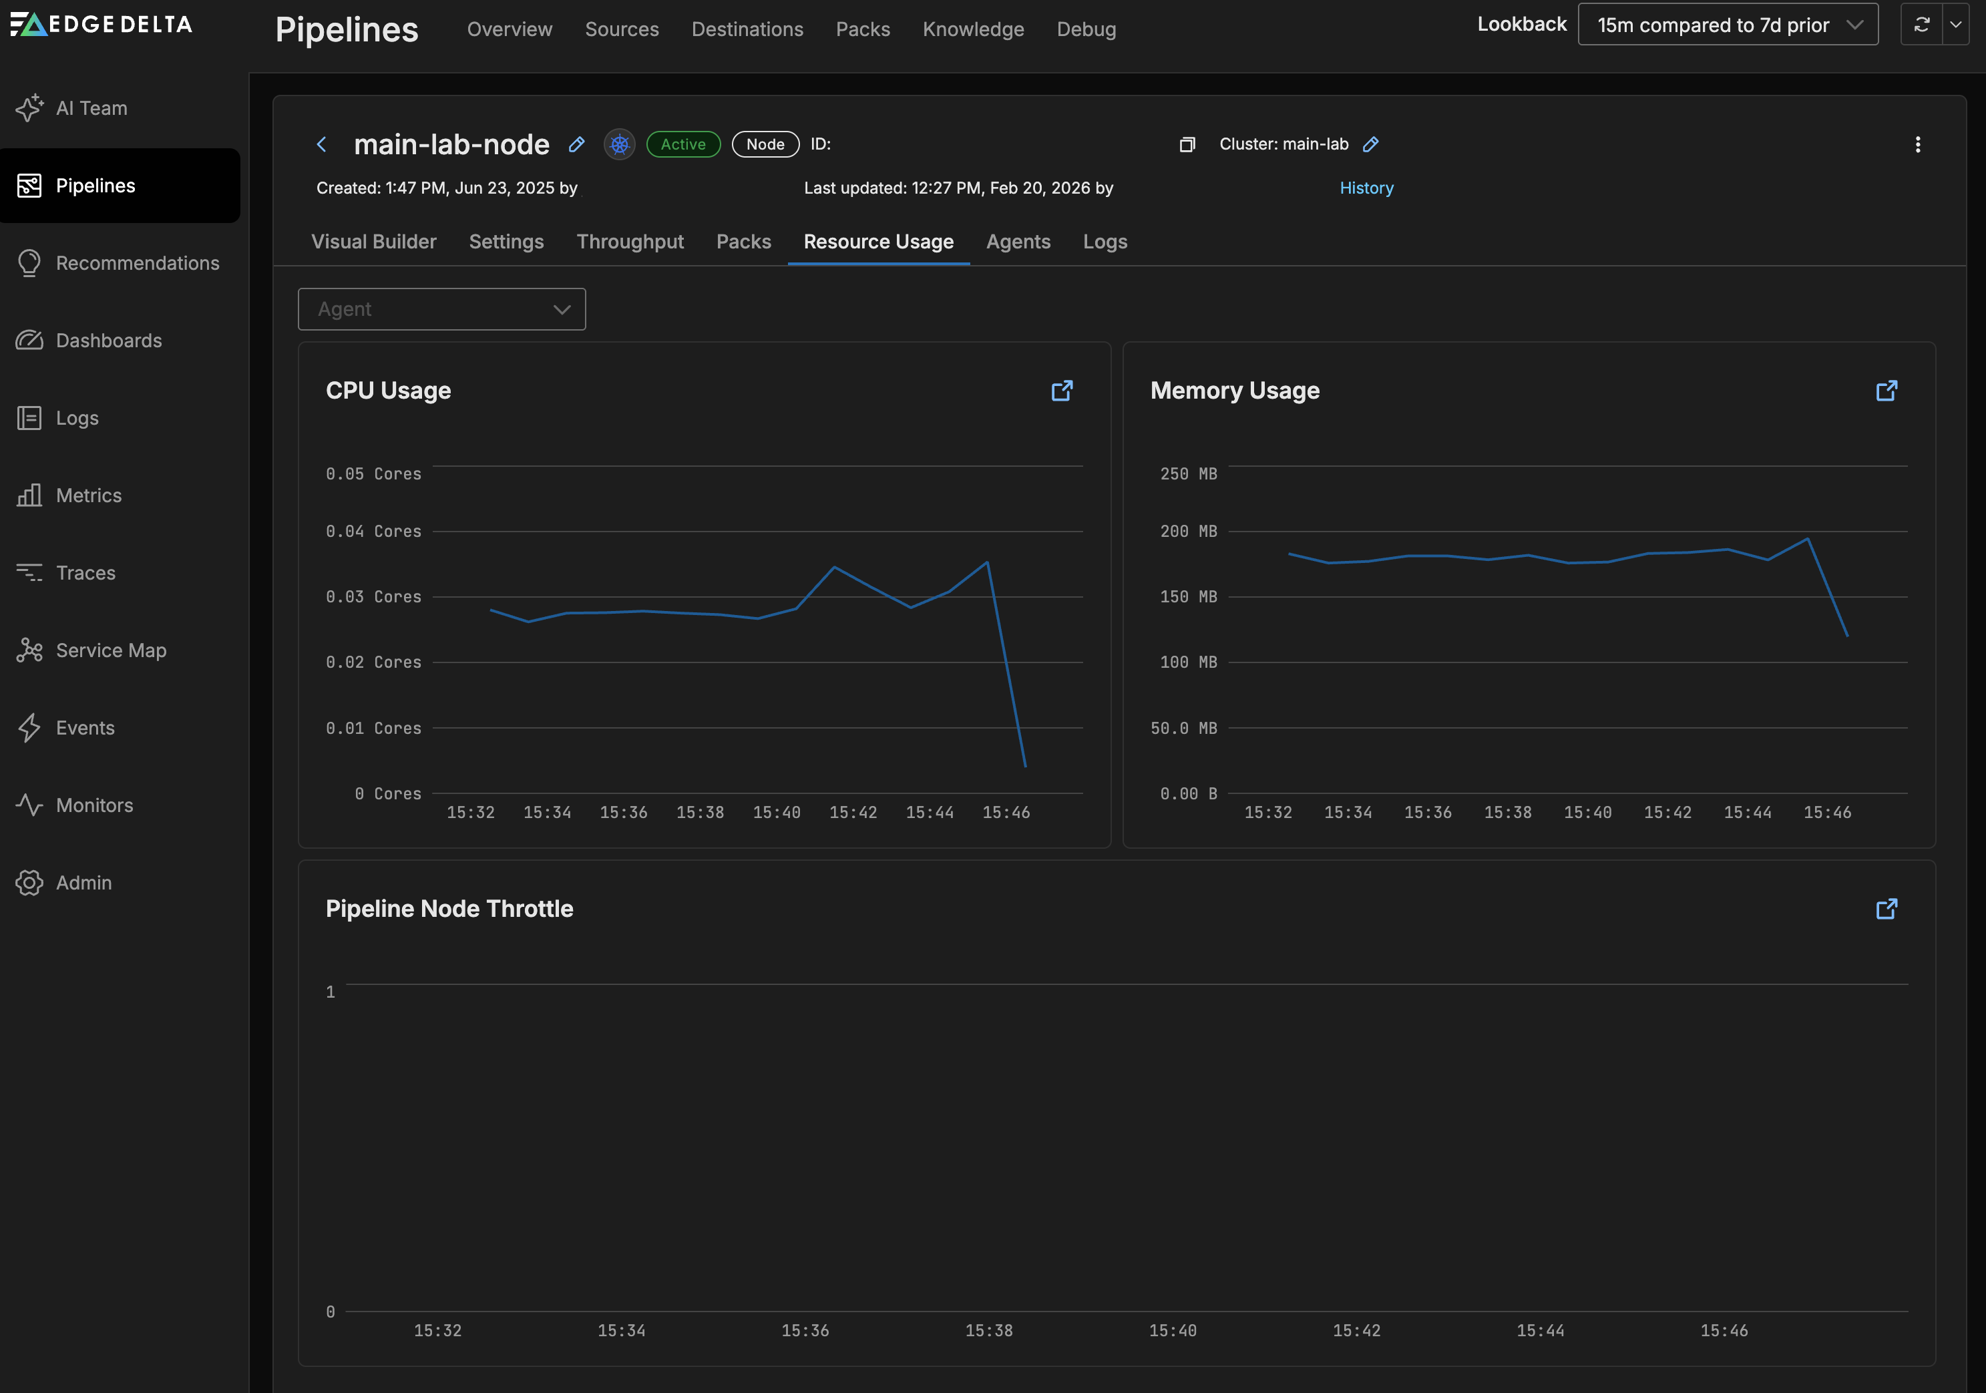Click the Active status badge
The height and width of the screenshot is (1393, 1986).
(x=682, y=144)
